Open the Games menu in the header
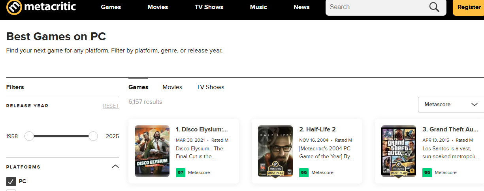The width and height of the screenshot is (484, 191). pos(111,7)
